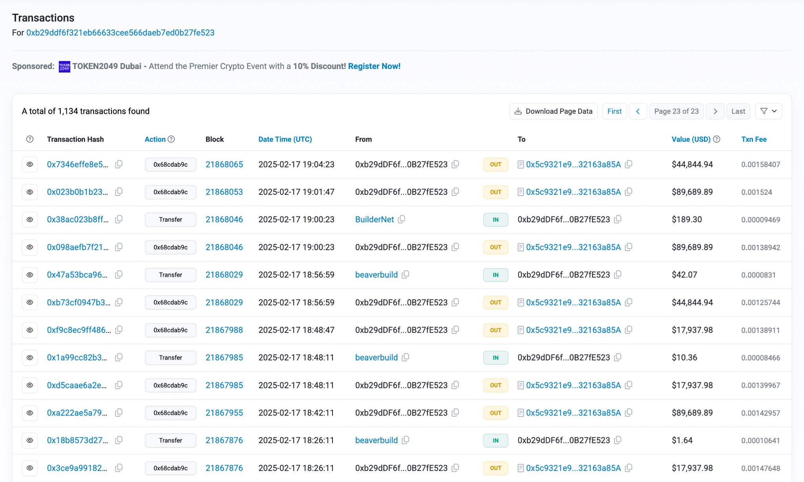Viewport: 804px width, 482px height.
Task: Preview transaction 0x7346effe8e5 with eye icon
Action: [x=30, y=164]
